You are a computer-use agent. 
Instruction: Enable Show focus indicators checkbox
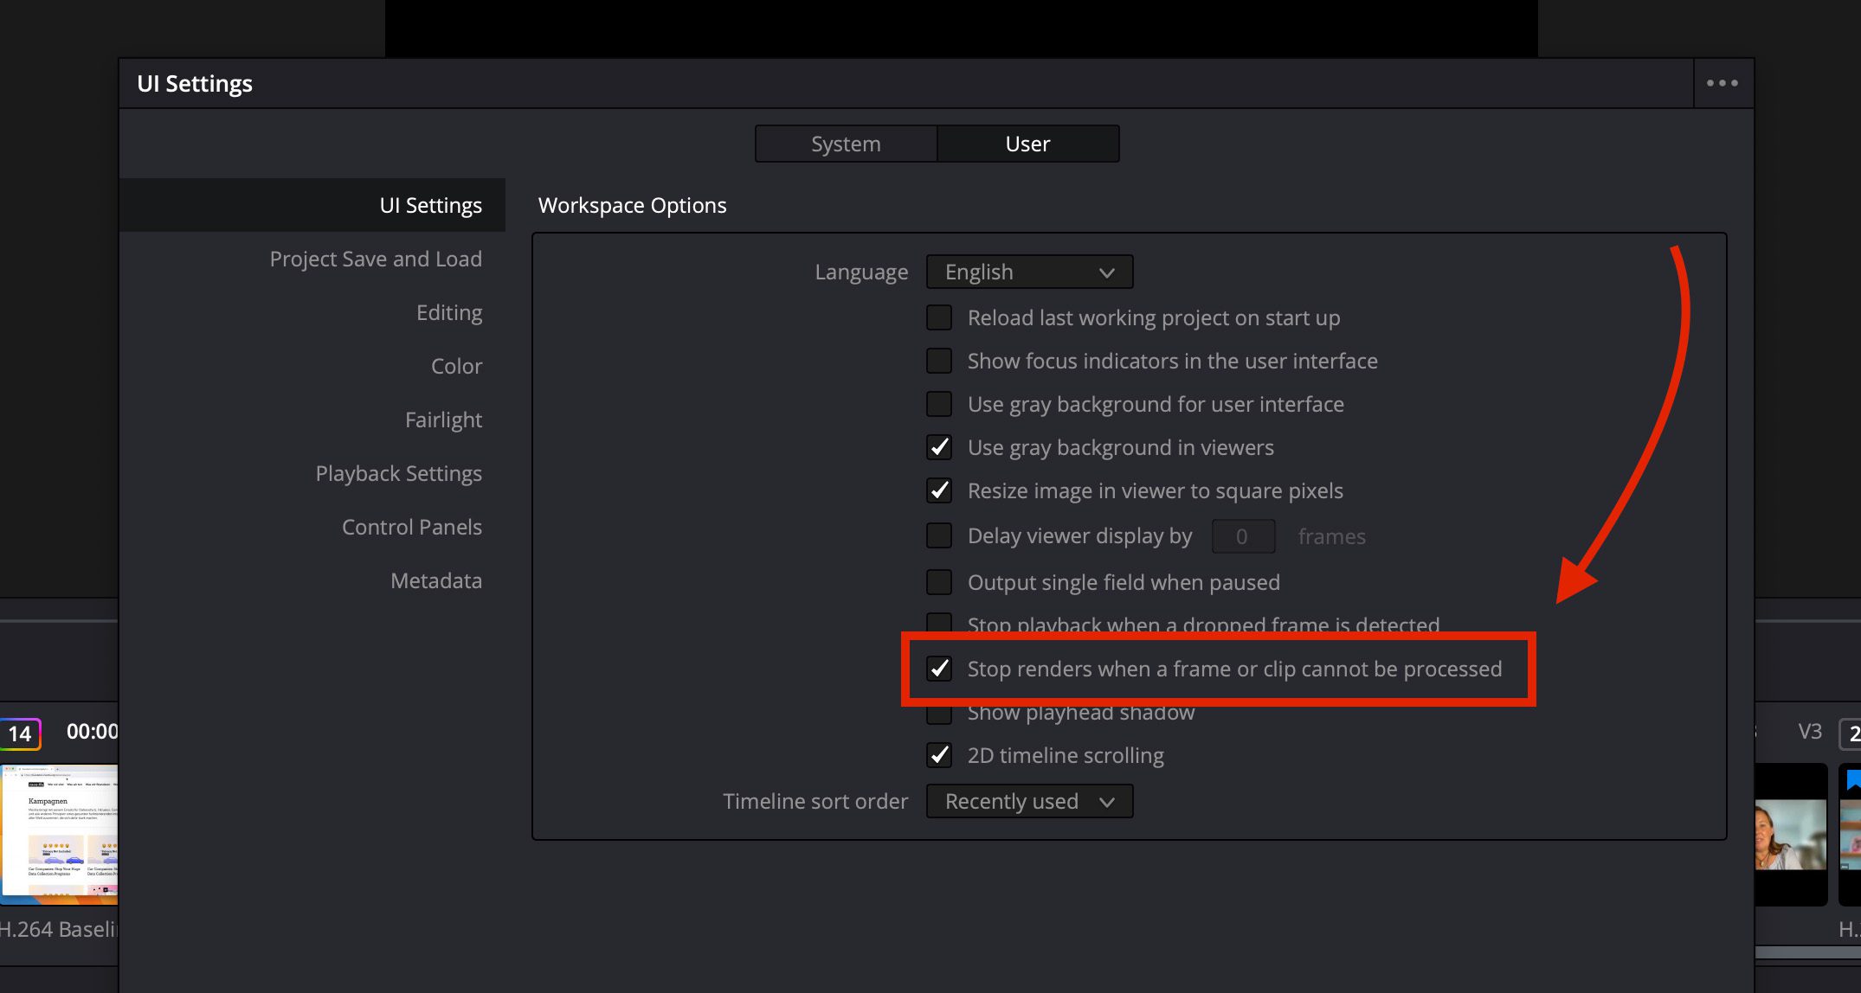(939, 361)
